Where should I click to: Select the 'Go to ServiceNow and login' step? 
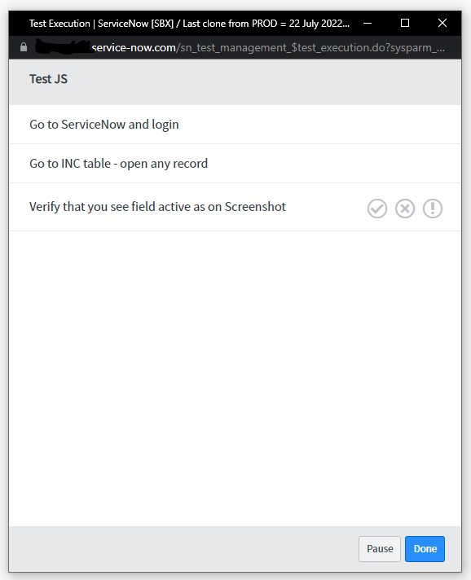[x=235, y=125]
